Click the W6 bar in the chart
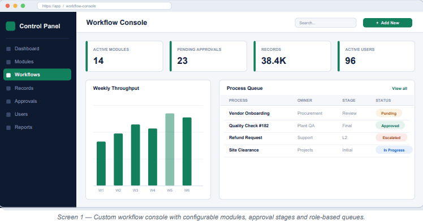Image resolution: width=423 pixels, height=221 pixels. point(187,151)
